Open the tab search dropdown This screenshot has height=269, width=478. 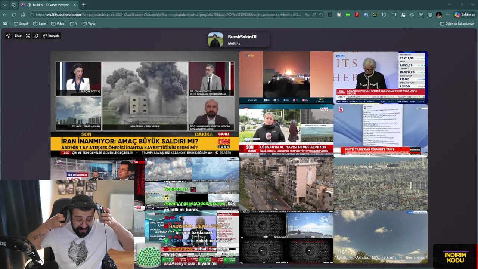click(5, 5)
